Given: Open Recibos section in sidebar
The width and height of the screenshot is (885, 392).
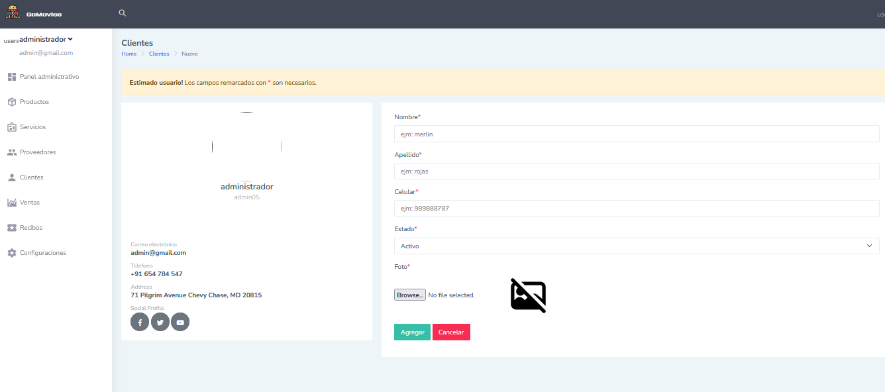Looking at the screenshot, I should click(31, 228).
